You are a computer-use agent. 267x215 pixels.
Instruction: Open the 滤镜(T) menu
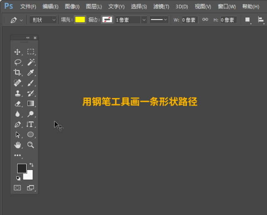161,7
